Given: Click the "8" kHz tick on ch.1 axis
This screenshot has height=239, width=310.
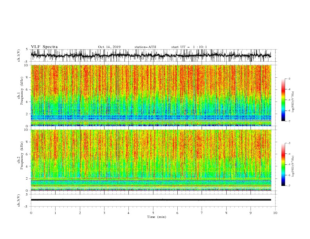Looking at the screenshot, I should click(27, 77).
